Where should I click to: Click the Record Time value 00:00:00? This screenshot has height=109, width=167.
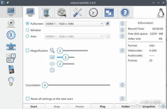[x=158, y=29]
